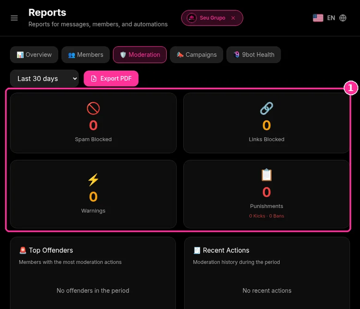
Task: Click the Reports page title
Action: click(47, 12)
